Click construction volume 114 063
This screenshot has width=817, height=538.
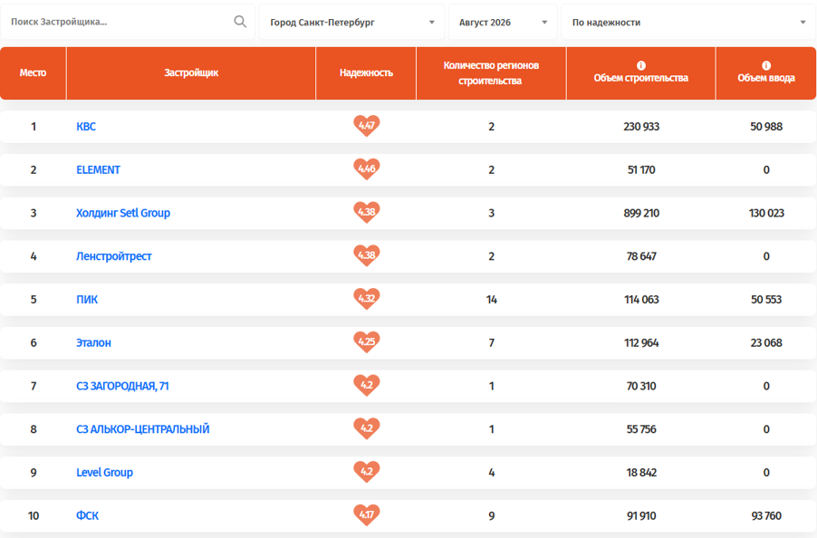pos(641,300)
